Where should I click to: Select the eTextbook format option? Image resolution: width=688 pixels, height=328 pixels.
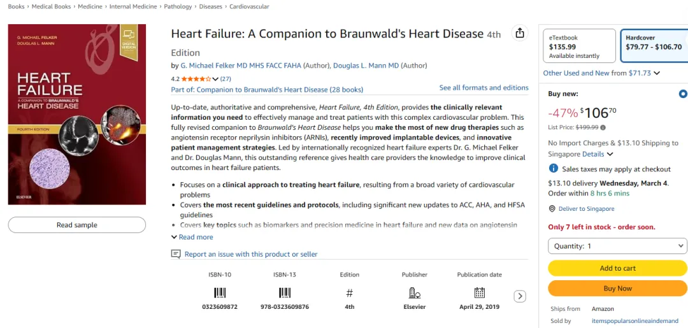coord(579,46)
